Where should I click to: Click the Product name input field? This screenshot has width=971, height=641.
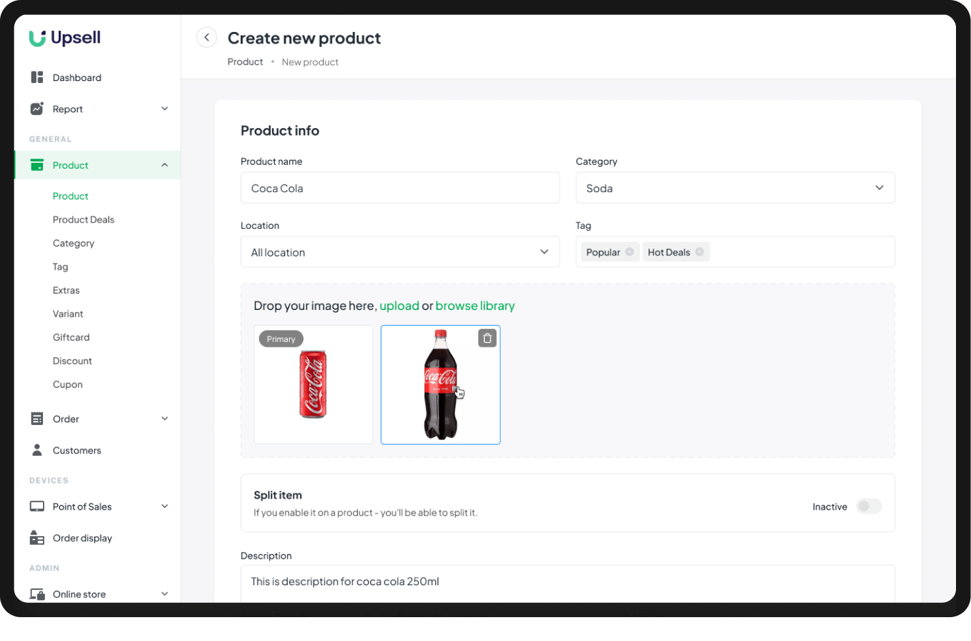(400, 188)
